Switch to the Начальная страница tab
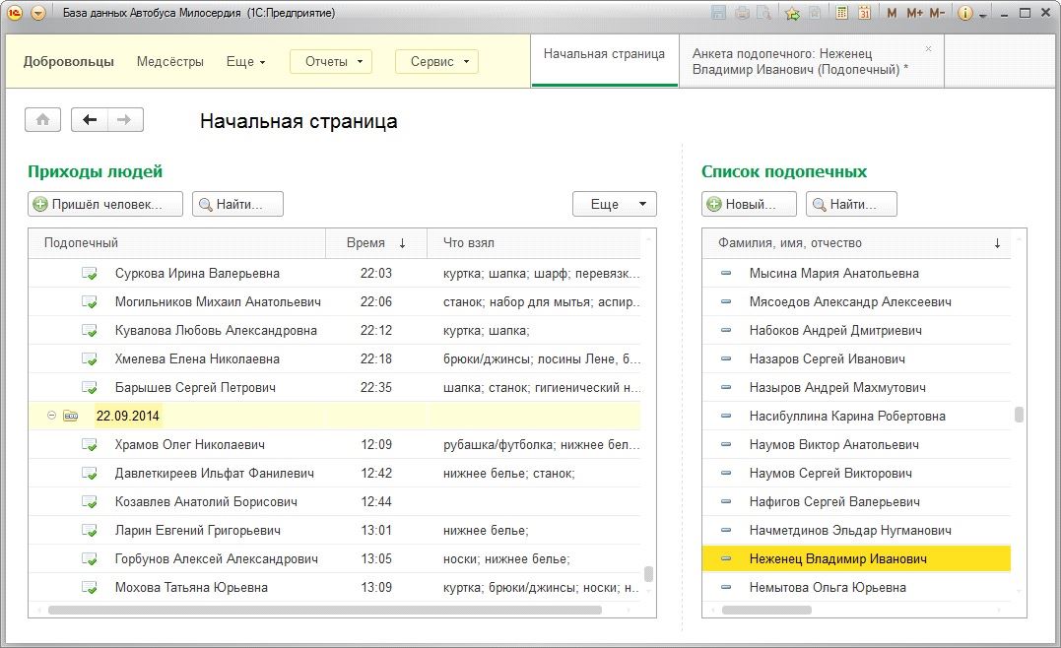 [x=604, y=61]
